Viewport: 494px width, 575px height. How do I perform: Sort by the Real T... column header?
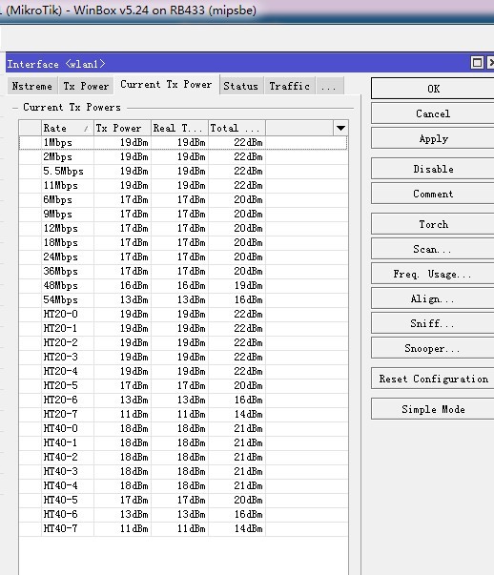(179, 128)
